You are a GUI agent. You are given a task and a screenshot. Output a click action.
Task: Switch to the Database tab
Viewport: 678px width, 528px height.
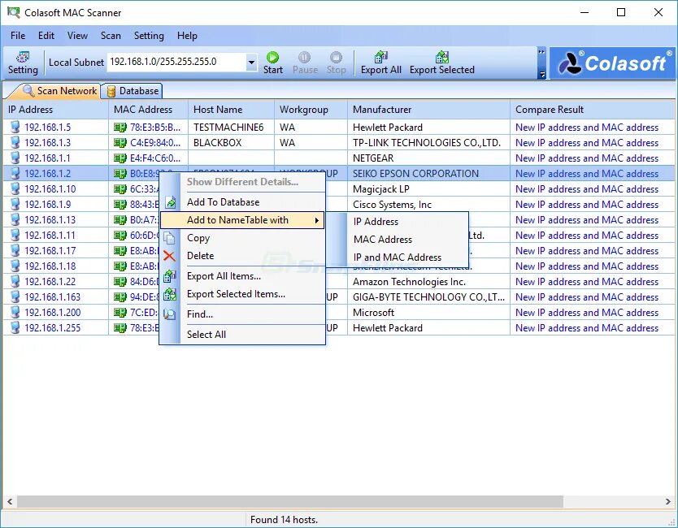pyautogui.click(x=133, y=91)
